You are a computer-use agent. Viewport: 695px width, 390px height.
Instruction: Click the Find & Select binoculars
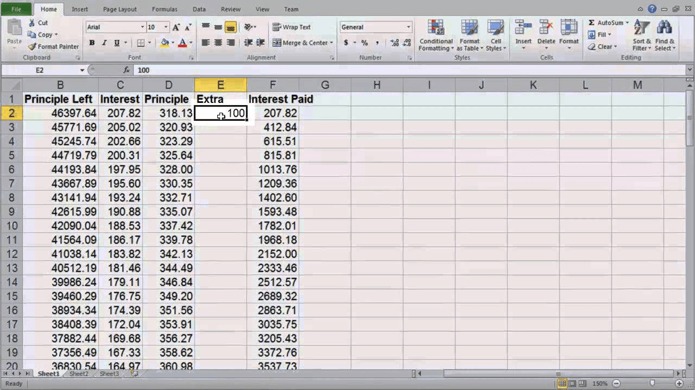click(x=664, y=36)
